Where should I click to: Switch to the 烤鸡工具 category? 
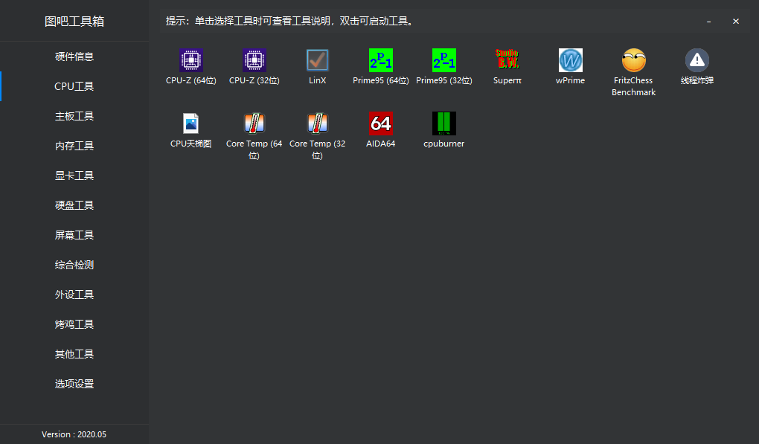click(74, 324)
